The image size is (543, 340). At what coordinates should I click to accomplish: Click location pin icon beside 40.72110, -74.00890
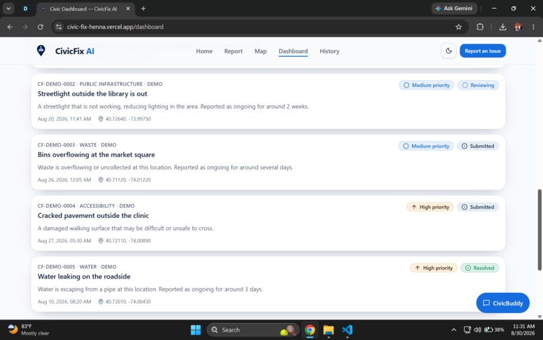click(101, 240)
